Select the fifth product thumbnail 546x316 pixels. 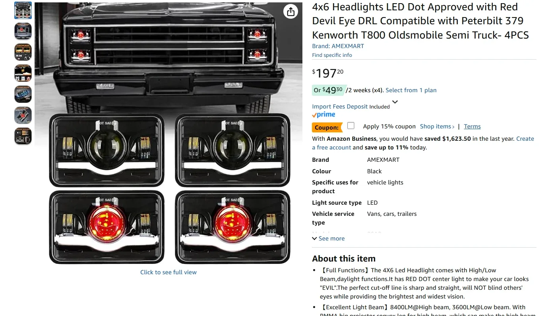pyautogui.click(x=23, y=94)
